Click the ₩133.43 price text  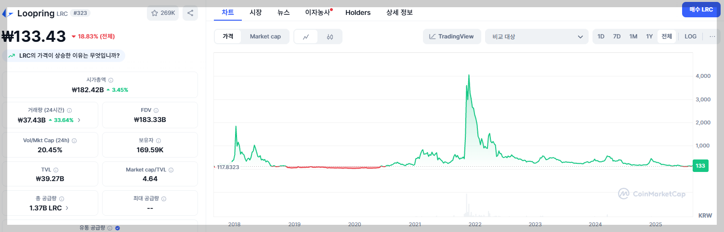(34, 37)
